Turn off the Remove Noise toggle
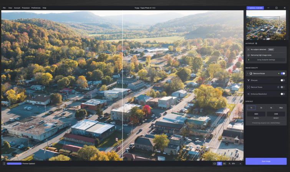 (283, 73)
